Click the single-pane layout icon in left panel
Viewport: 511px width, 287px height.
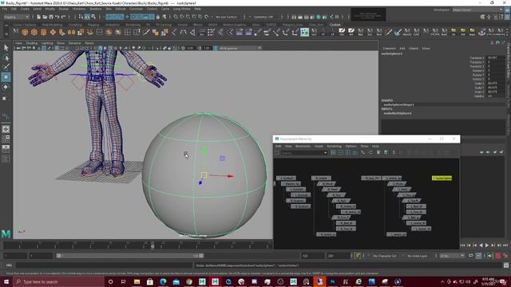click(6, 129)
